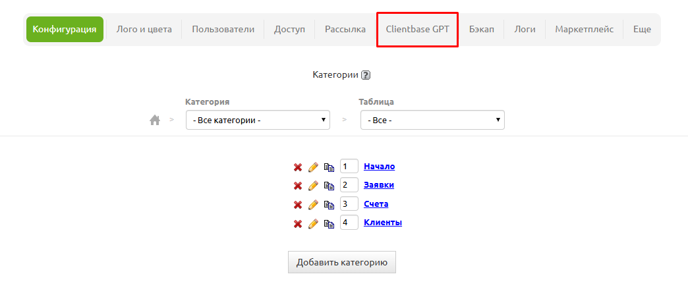
Task: Open the Клиенты category link
Action: point(383,222)
